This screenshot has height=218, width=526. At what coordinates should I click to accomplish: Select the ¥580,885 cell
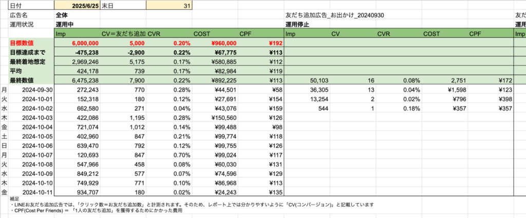(215, 62)
